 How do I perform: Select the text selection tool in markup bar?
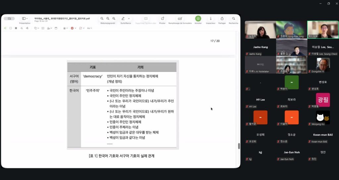click(x=5, y=28)
